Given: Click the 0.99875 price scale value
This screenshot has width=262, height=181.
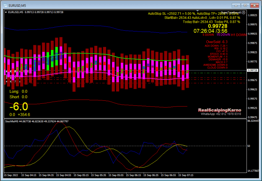Looking at the screenshot, I should pyautogui.click(x=252, y=43).
